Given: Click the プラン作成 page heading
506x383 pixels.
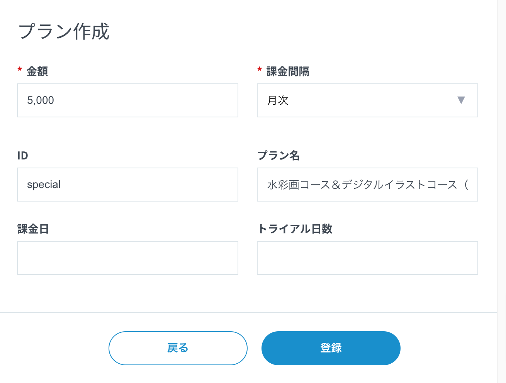Looking at the screenshot, I should 64,32.
